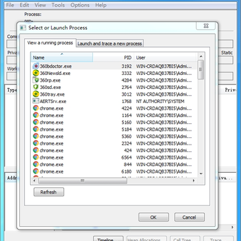Click process list horizontal scrollbar thumb
The width and height of the screenshot is (241, 241).
82,181
